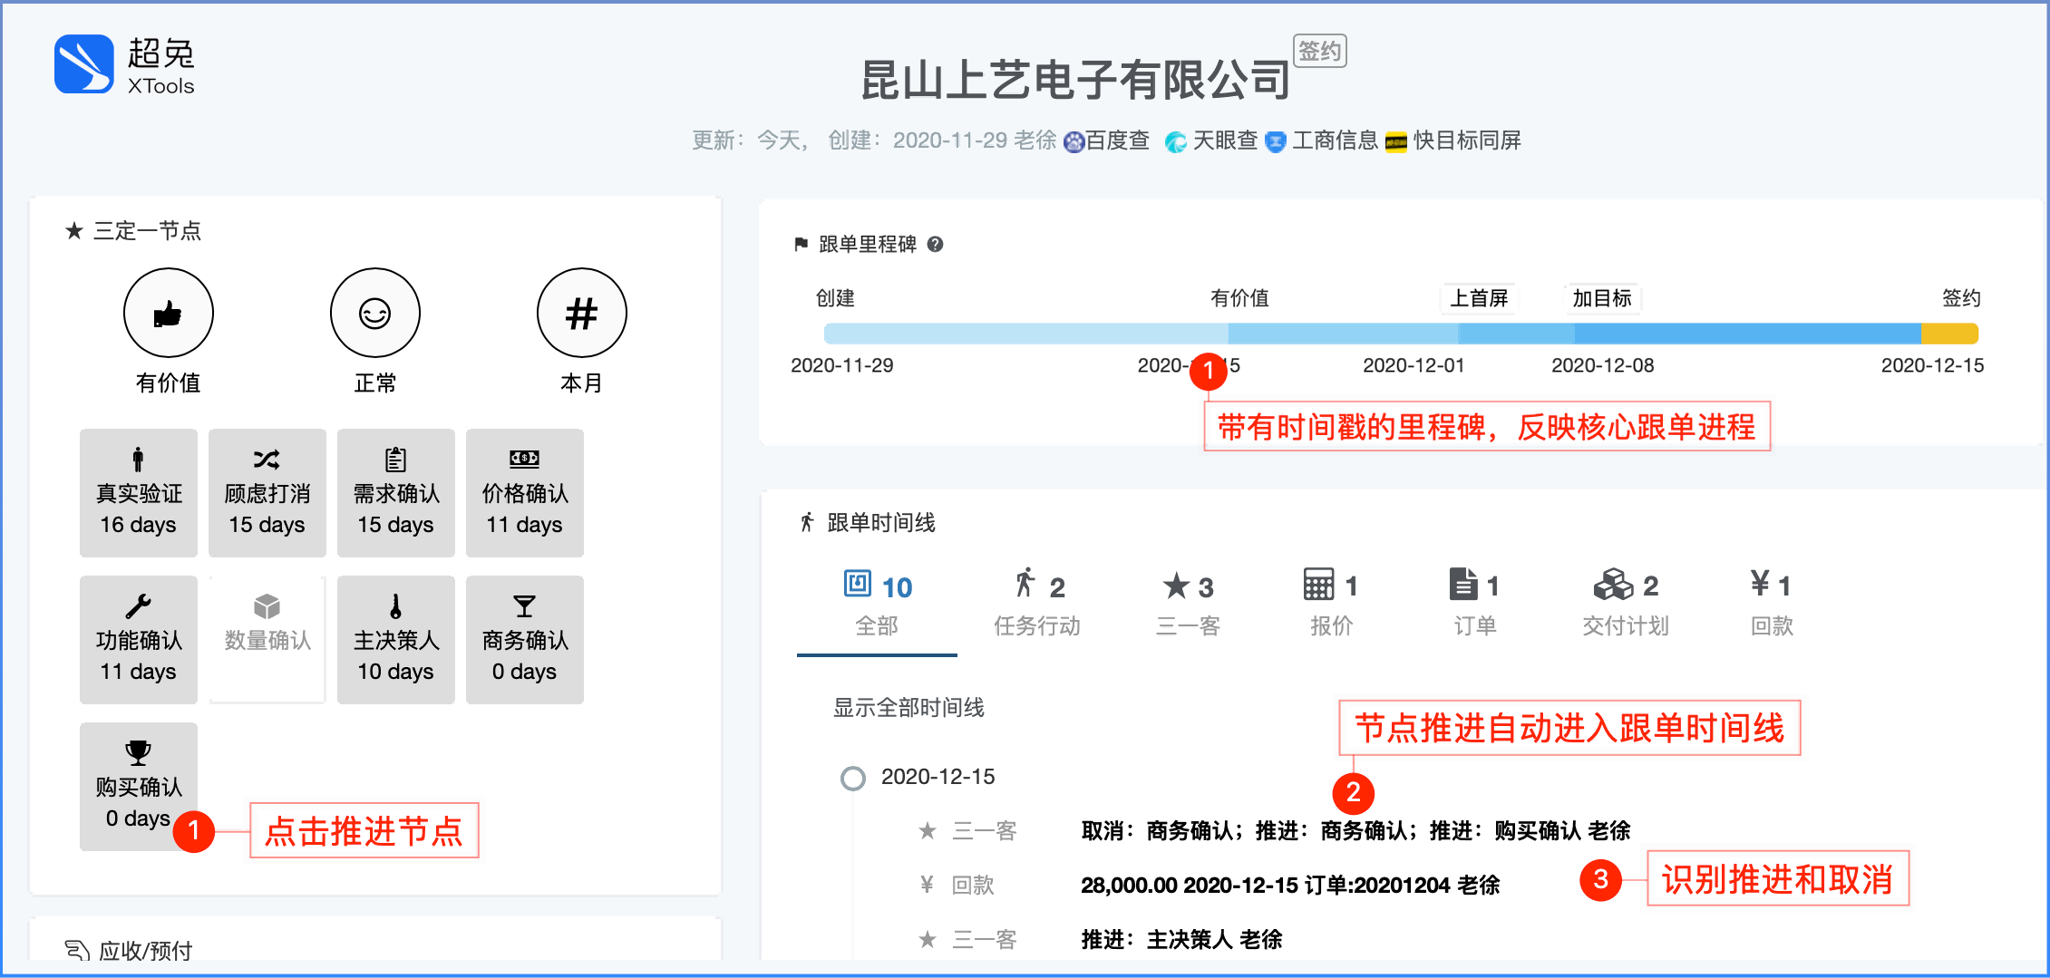Viewport: 2050px width, 978px height.
Task: Click the 有价值 milestone label
Action: tap(1239, 298)
